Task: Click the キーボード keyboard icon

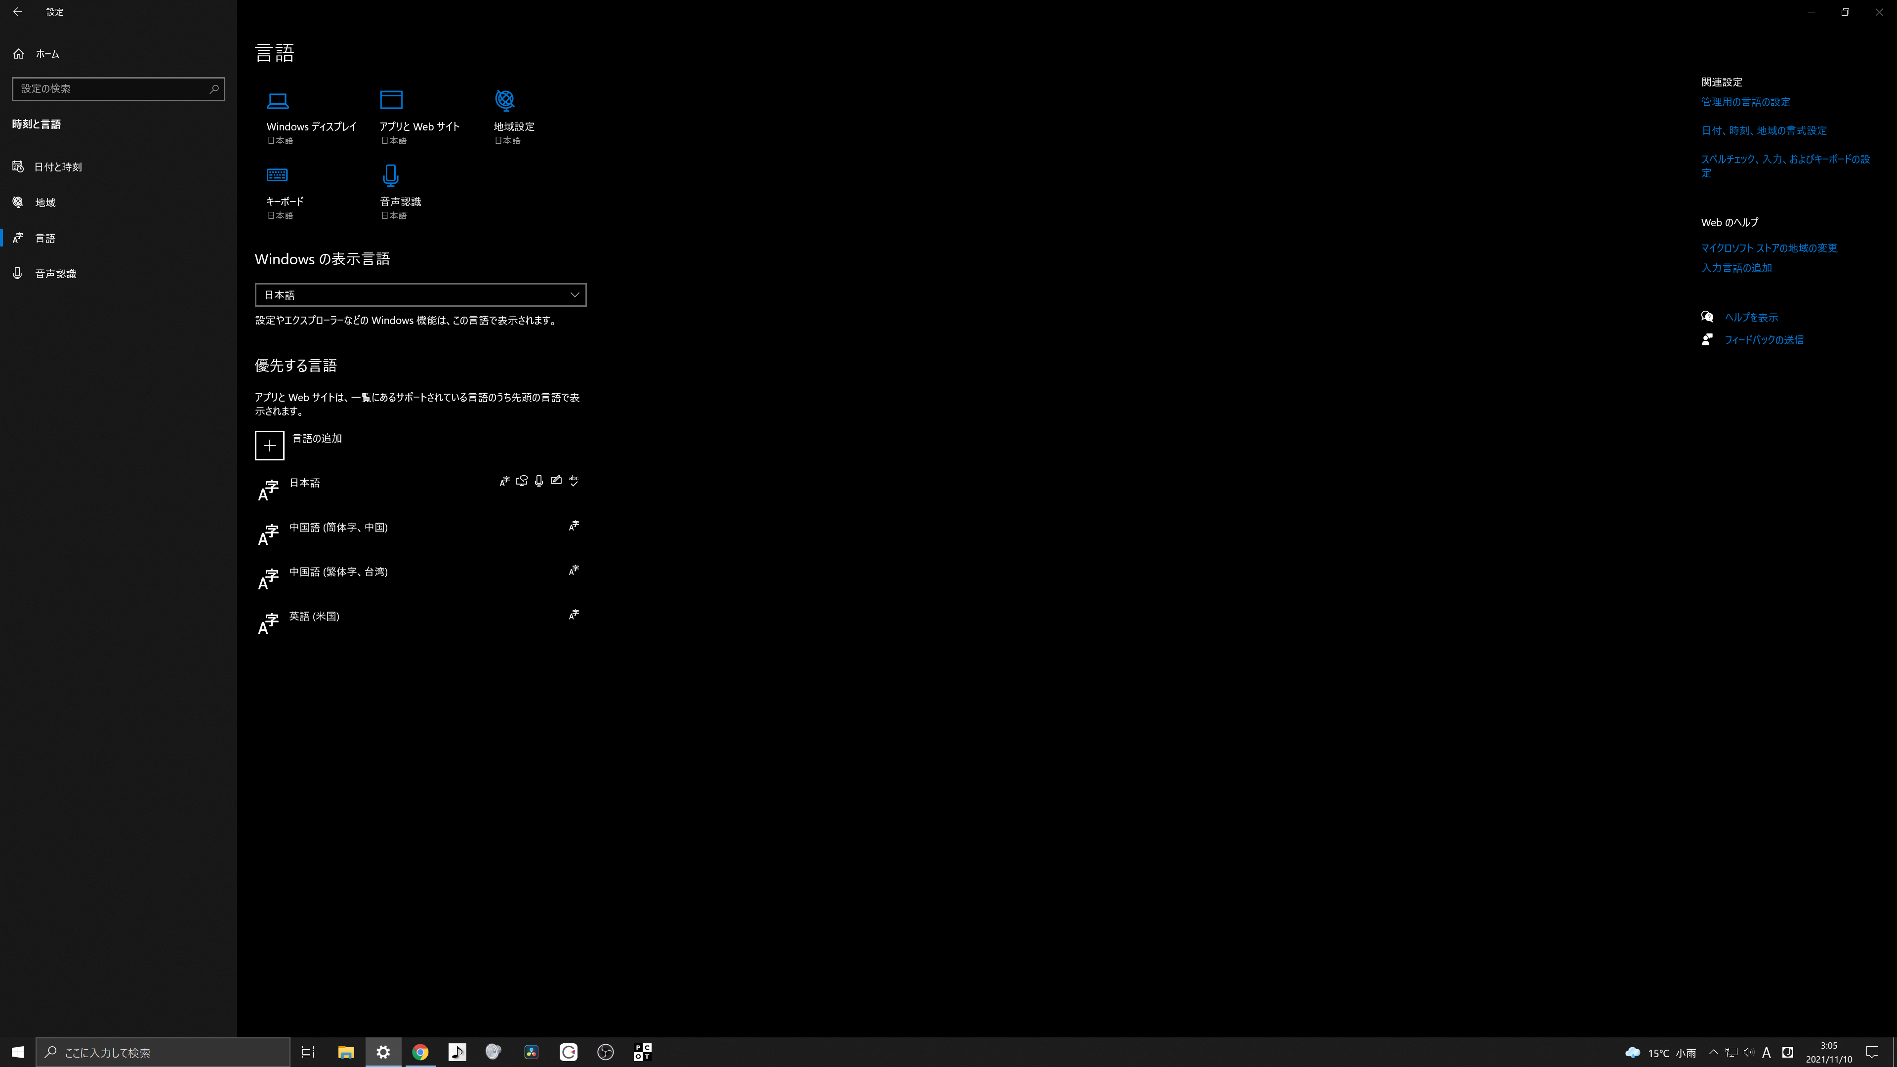Action: (x=277, y=175)
